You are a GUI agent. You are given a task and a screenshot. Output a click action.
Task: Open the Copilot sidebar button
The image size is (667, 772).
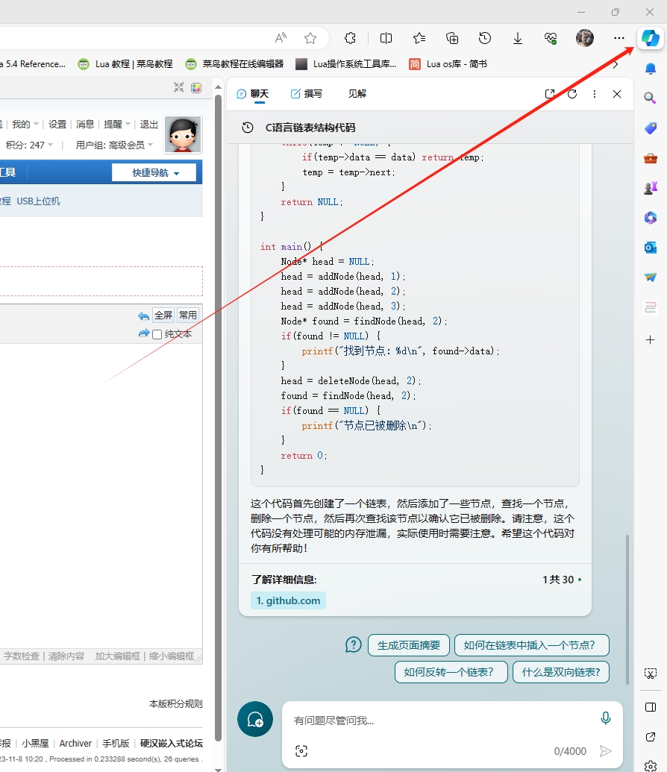(651, 38)
